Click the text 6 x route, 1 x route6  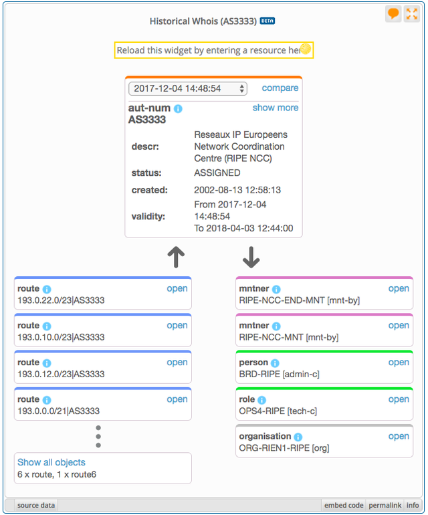[57, 475]
